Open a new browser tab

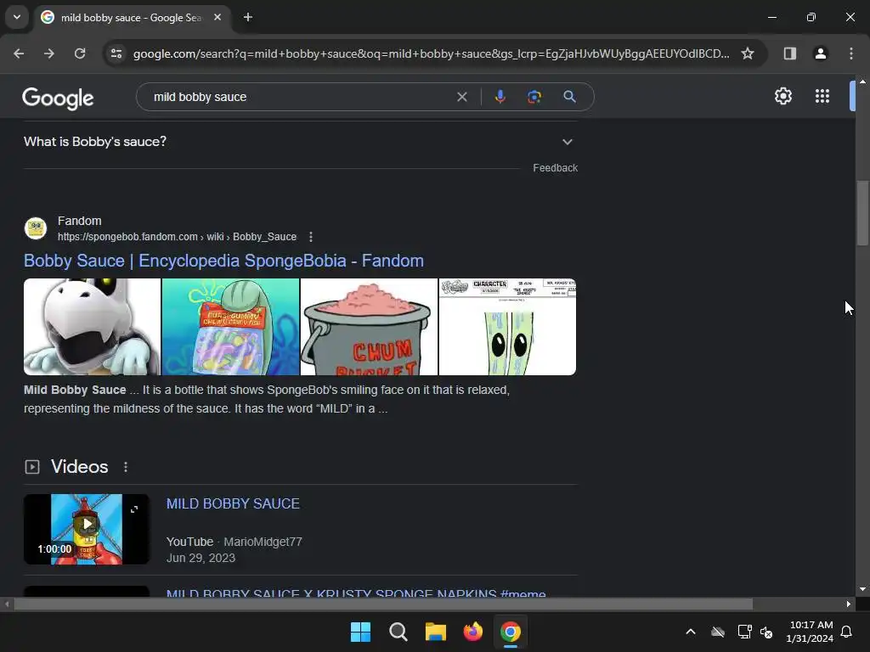tap(248, 17)
